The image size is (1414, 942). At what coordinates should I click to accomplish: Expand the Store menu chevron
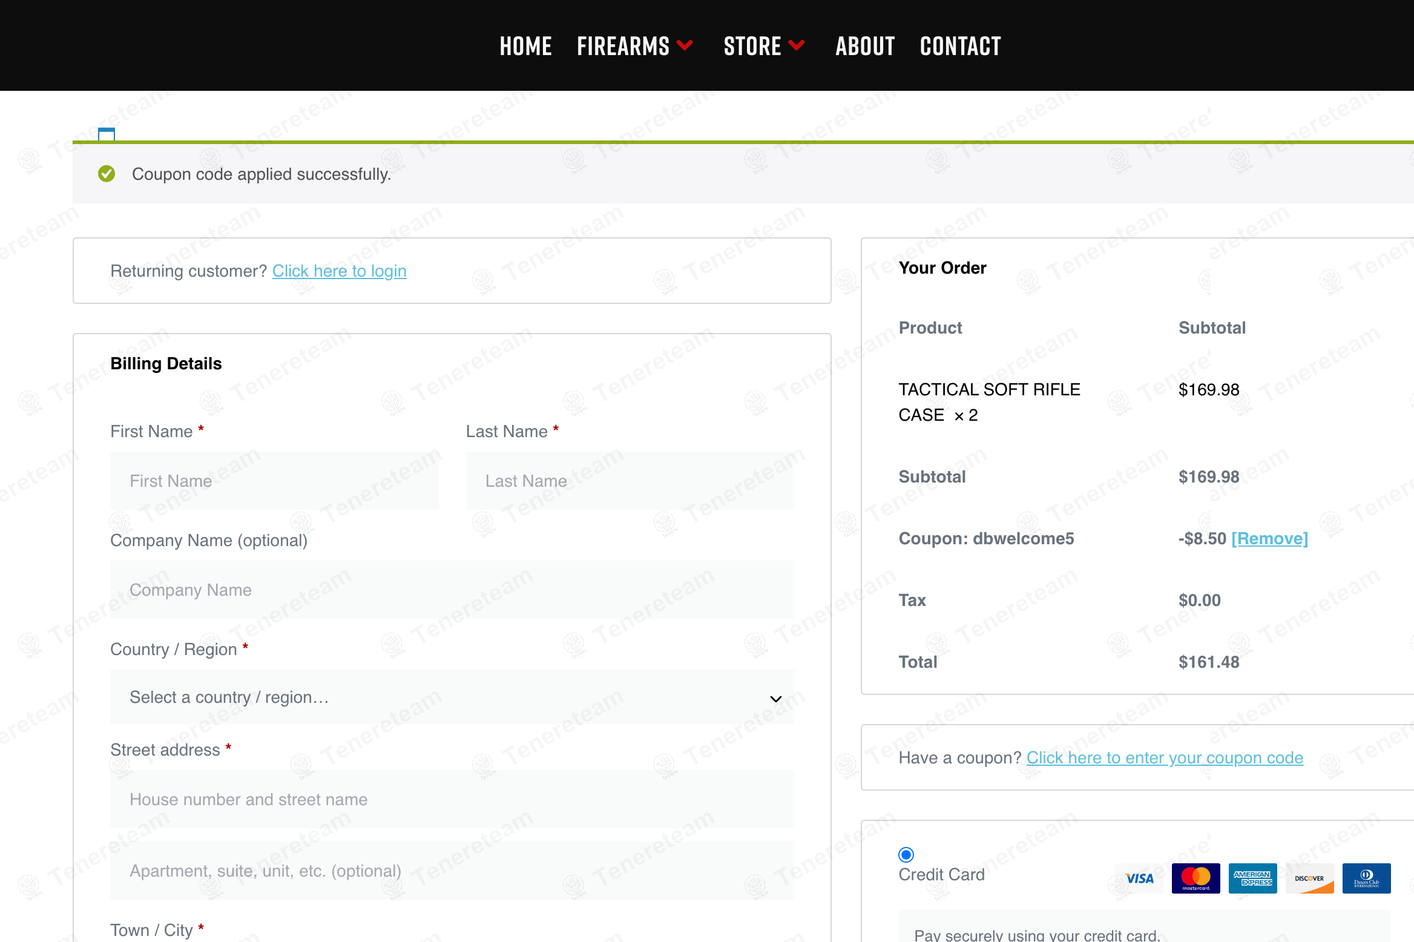(797, 45)
